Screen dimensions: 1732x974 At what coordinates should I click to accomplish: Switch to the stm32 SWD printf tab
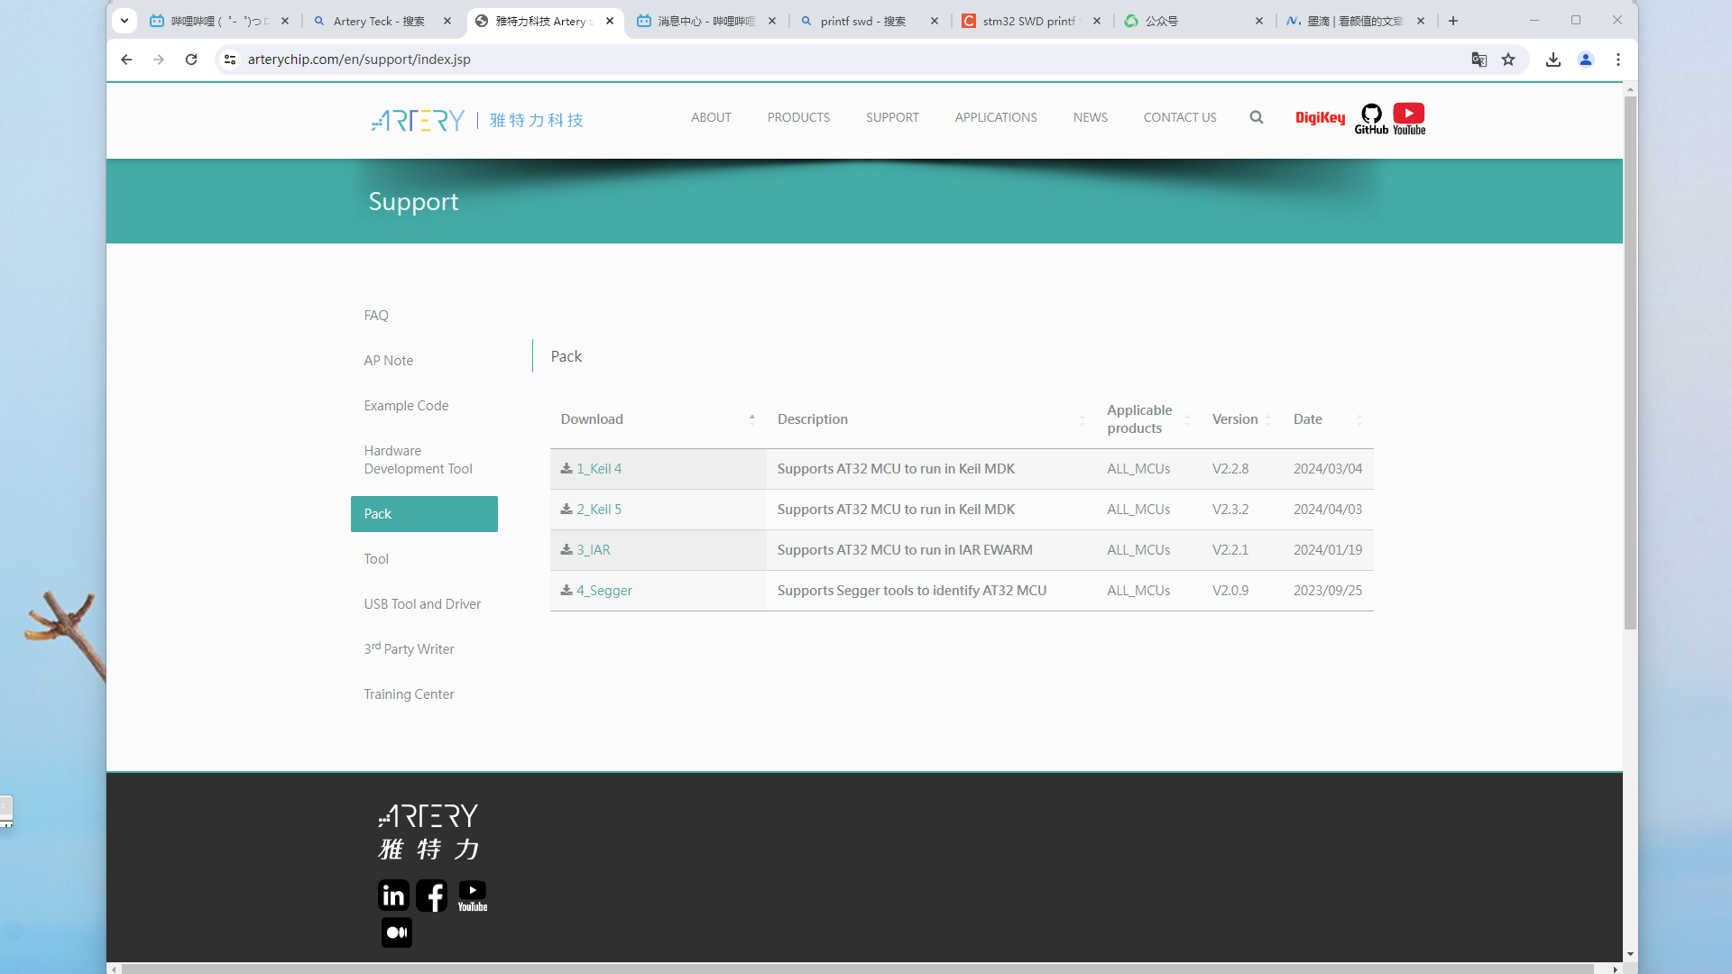click(x=1028, y=21)
